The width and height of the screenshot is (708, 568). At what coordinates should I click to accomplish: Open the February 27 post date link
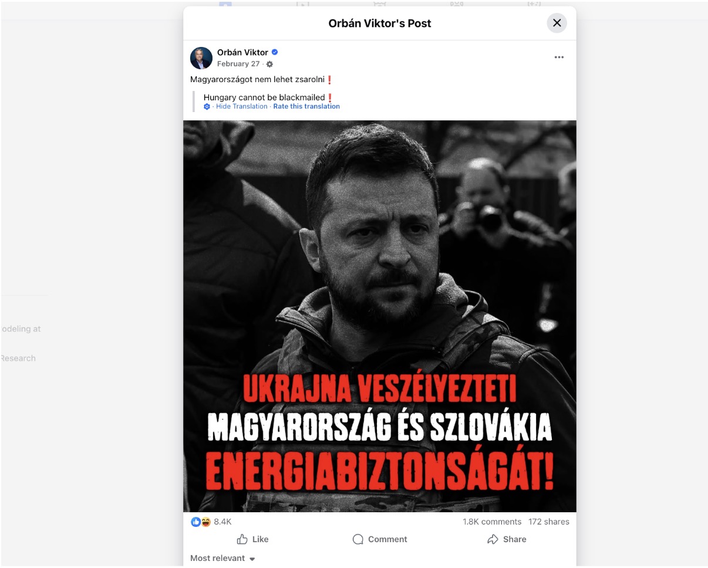[238, 64]
